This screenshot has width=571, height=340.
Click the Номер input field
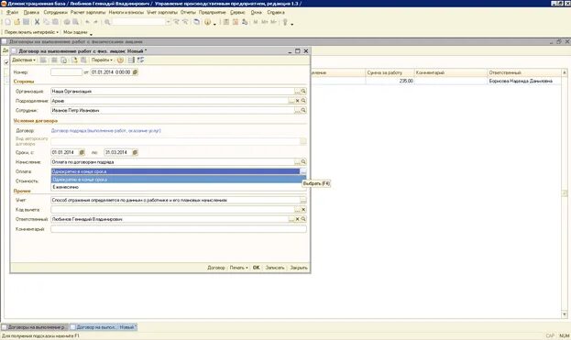(66, 72)
